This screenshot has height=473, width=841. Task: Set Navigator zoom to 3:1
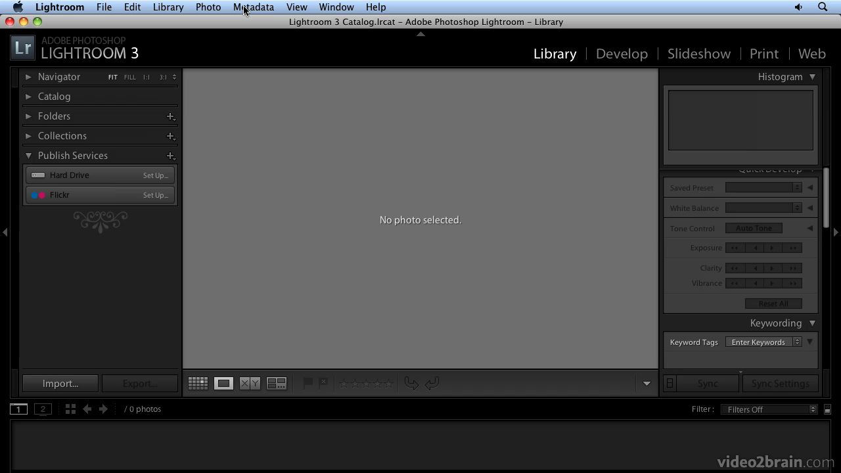point(163,78)
